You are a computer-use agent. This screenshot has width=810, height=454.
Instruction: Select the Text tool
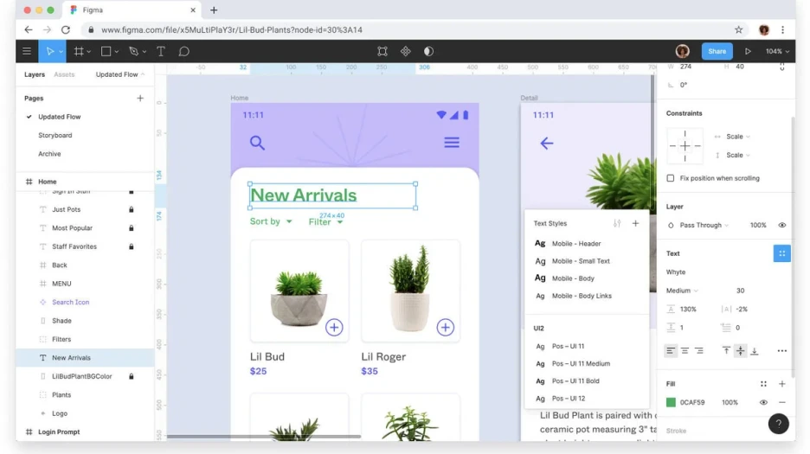pyautogui.click(x=161, y=51)
